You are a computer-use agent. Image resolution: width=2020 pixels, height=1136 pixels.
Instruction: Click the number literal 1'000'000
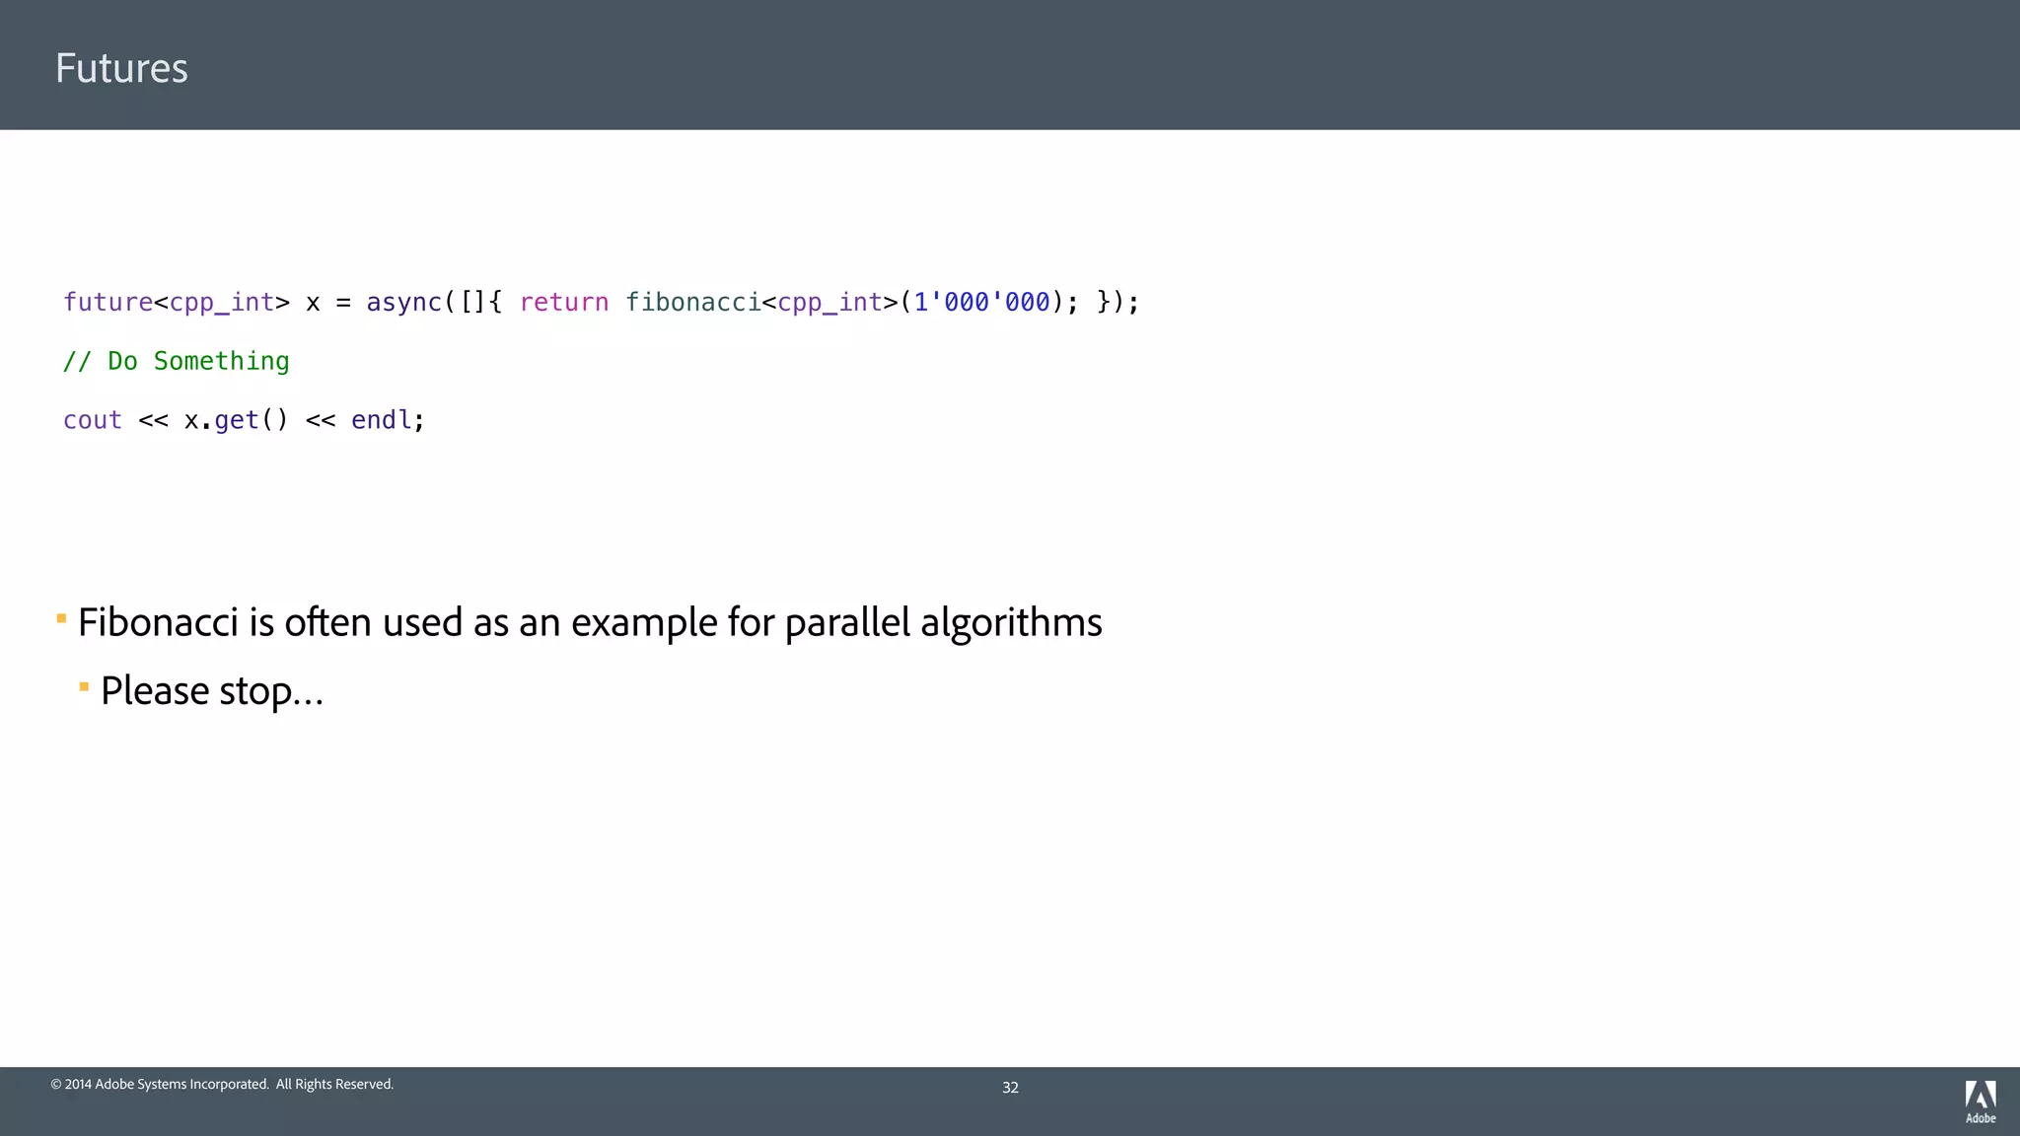981,302
